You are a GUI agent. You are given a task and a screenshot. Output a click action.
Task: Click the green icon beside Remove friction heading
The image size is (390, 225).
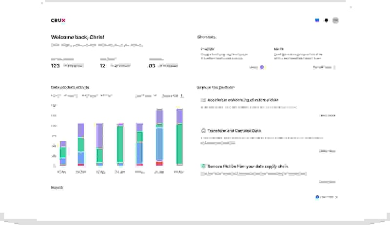(203, 166)
